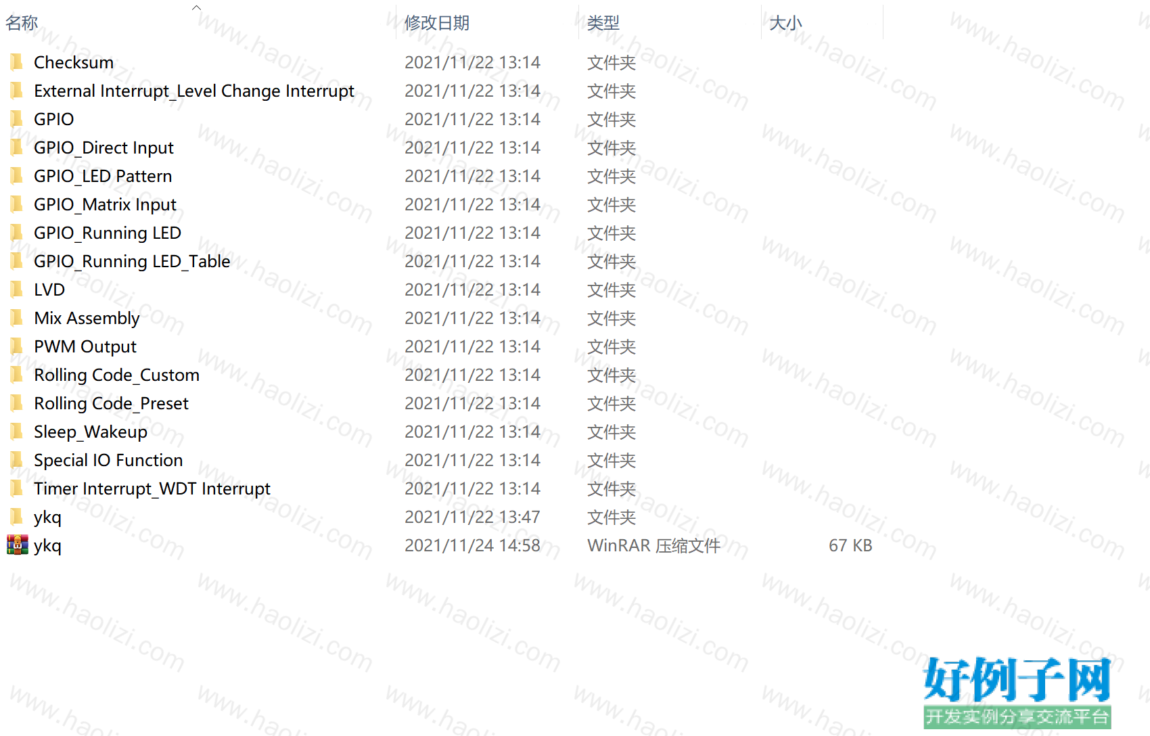Click the 2021/11/22 13:47 date cell
Viewport: 1150px width, 736px height.
point(472,517)
